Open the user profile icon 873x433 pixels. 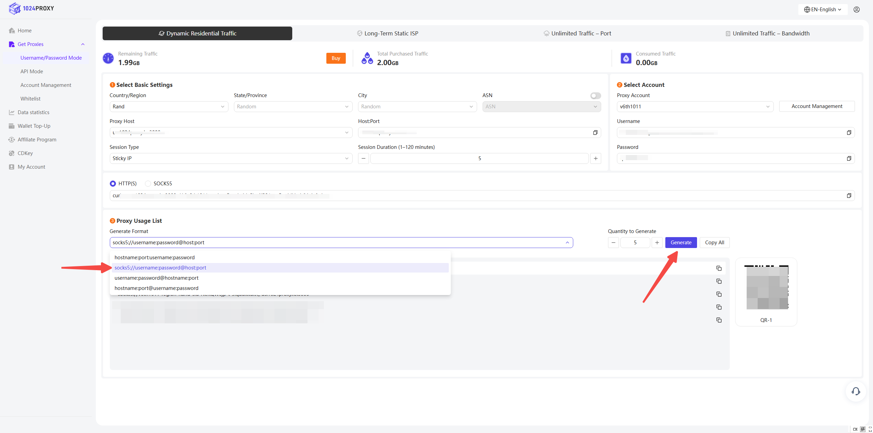click(x=856, y=10)
